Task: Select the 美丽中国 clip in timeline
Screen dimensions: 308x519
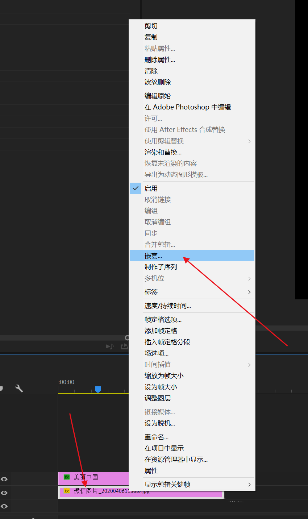Action: point(93,478)
